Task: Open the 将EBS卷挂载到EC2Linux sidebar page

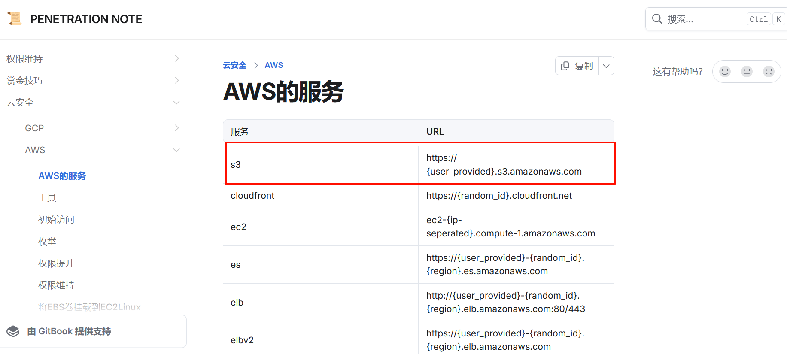Action: pyautogui.click(x=89, y=307)
